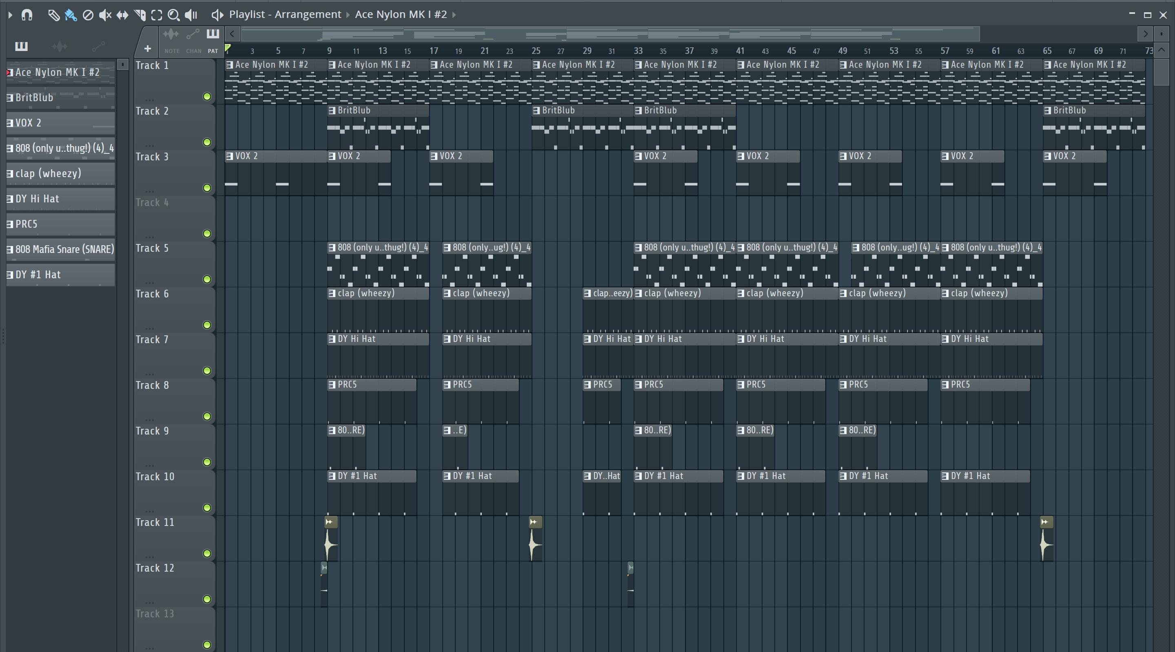Open the first PRC5 clip menu icon
Screen dimensions: 1175x652
pos(332,385)
